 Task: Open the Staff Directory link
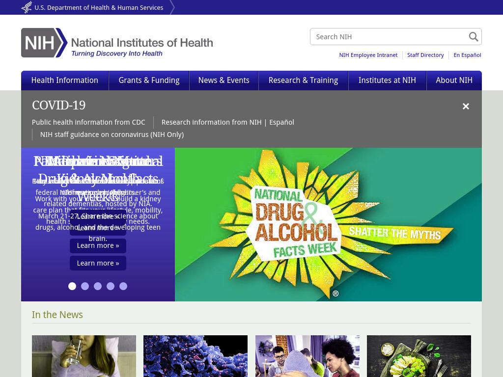425,55
